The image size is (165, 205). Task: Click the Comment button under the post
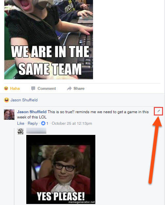(x=43, y=89)
